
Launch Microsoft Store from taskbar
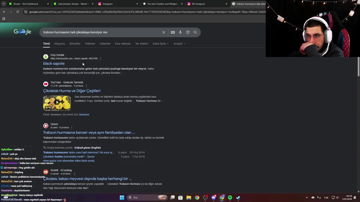(181, 198)
